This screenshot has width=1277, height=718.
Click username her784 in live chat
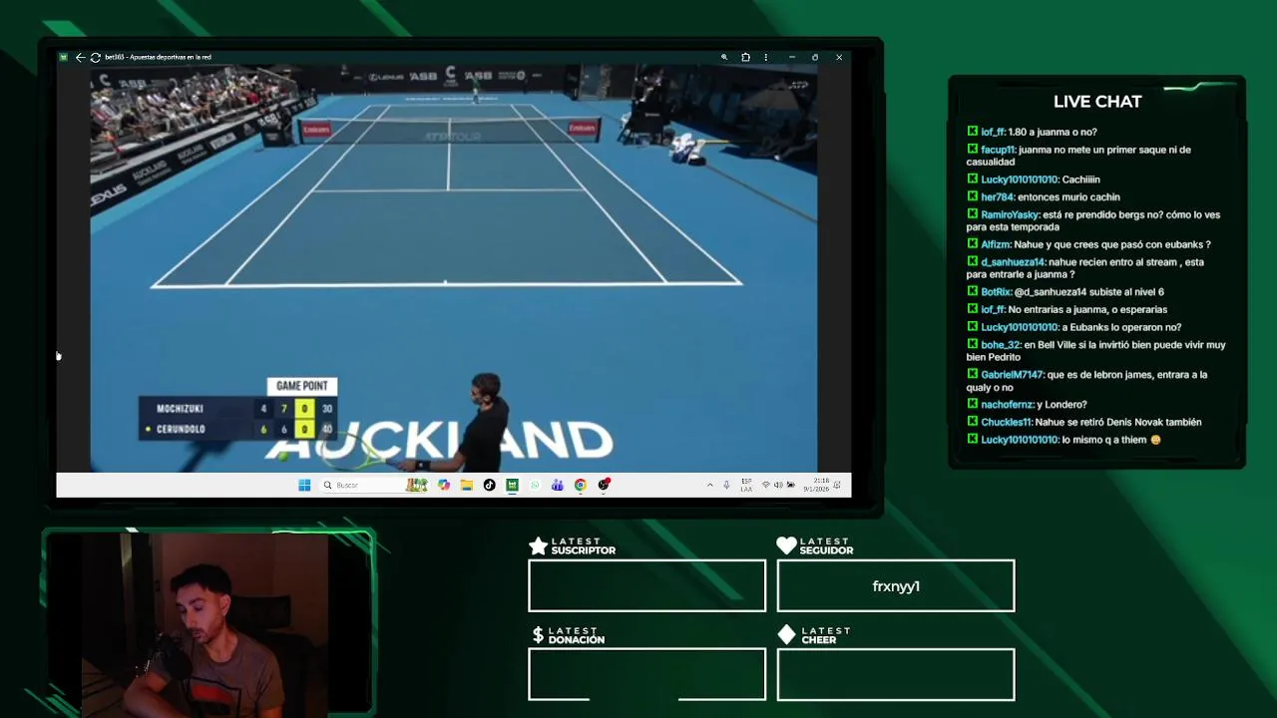click(998, 197)
